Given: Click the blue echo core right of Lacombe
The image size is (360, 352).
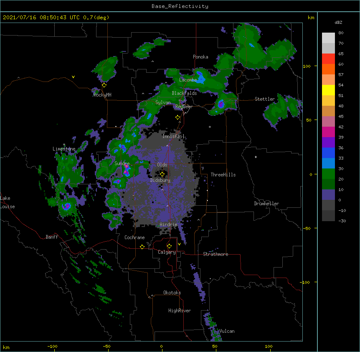Looking at the screenshot, I should [x=200, y=77].
